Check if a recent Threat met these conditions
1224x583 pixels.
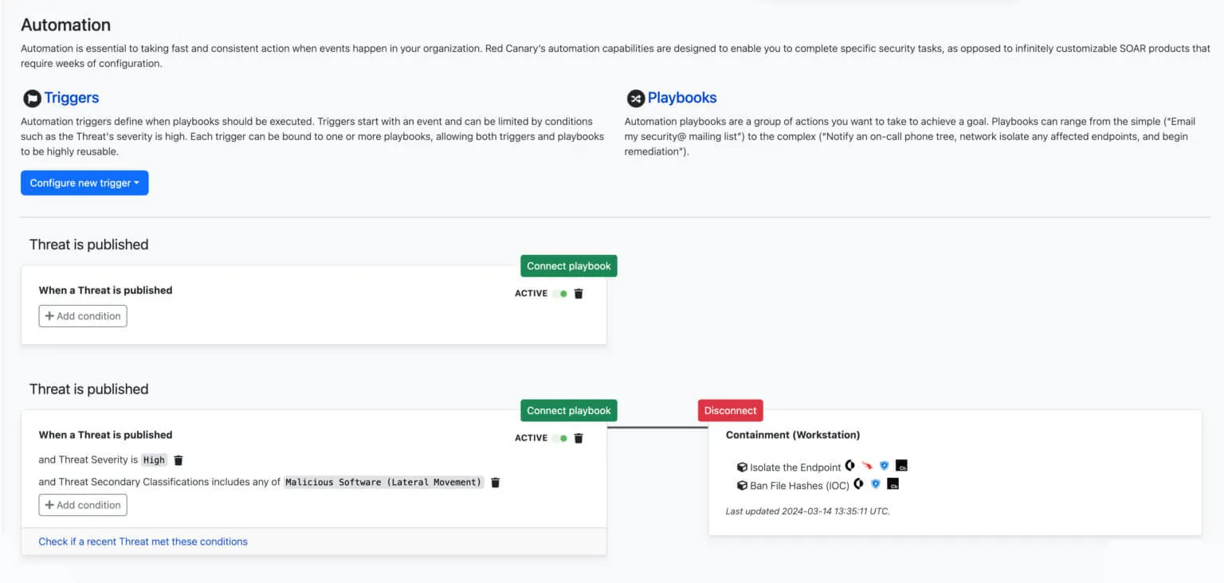click(143, 542)
